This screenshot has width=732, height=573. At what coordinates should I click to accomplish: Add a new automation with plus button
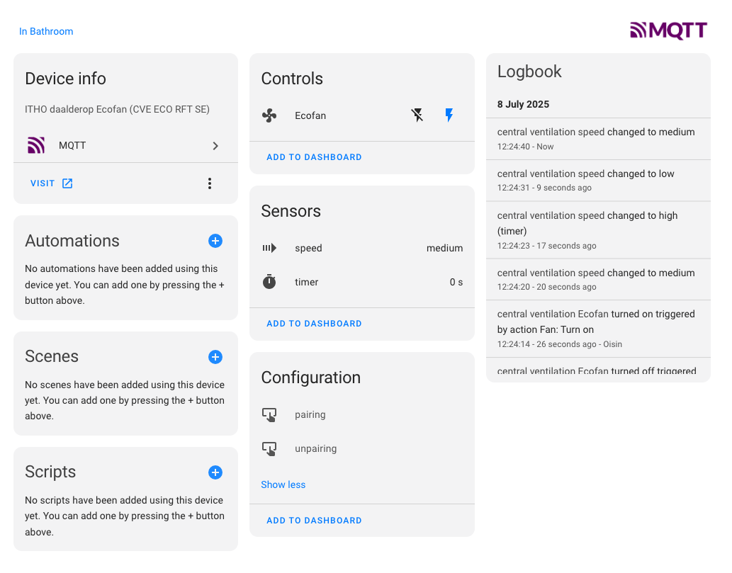[x=215, y=241]
